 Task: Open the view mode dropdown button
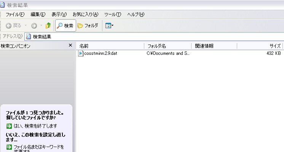tap(109, 26)
